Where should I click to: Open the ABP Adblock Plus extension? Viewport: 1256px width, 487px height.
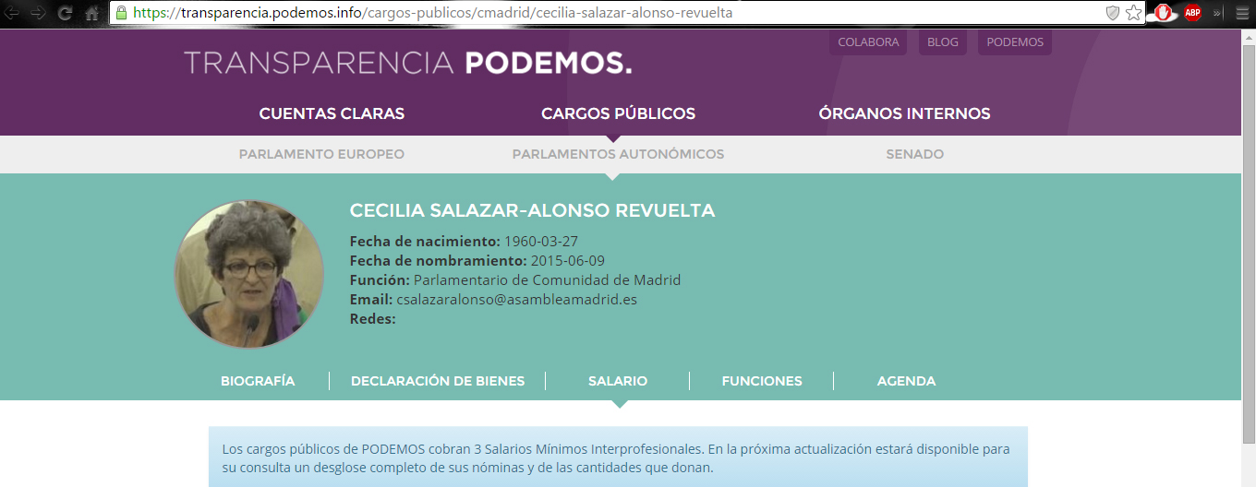coord(1192,13)
